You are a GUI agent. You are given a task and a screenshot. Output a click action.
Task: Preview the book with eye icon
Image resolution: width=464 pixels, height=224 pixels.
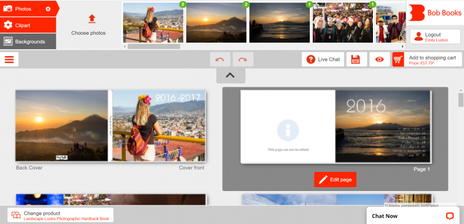pyautogui.click(x=379, y=59)
